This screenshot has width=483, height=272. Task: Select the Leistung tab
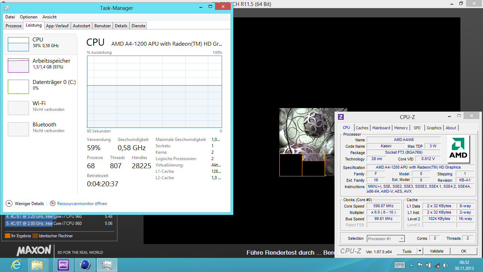tap(34, 25)
